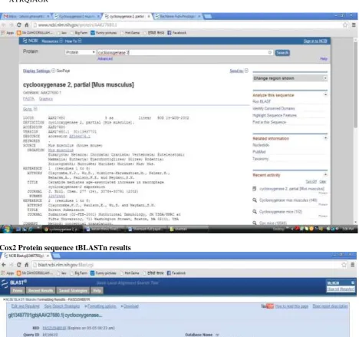359x337 pixels.
Task: Clear the protein search box text
Action: pyautogui.click(x=270, y=52)
